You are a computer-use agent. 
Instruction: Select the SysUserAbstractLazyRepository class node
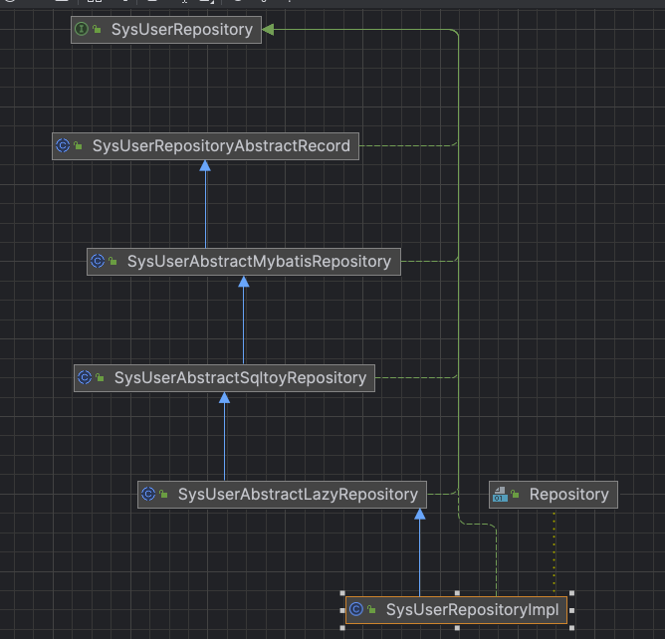[282, 495]
